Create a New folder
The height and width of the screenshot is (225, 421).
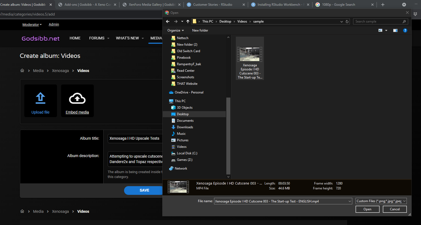(x=200, y=30)
